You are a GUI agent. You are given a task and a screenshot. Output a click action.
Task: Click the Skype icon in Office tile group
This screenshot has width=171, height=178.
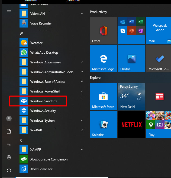click(123, 31)
